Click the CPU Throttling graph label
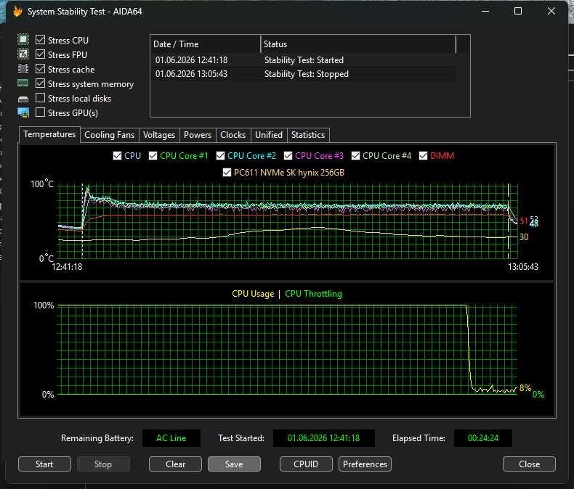This screenshot has width=574, height=489. tap(313, 294)
